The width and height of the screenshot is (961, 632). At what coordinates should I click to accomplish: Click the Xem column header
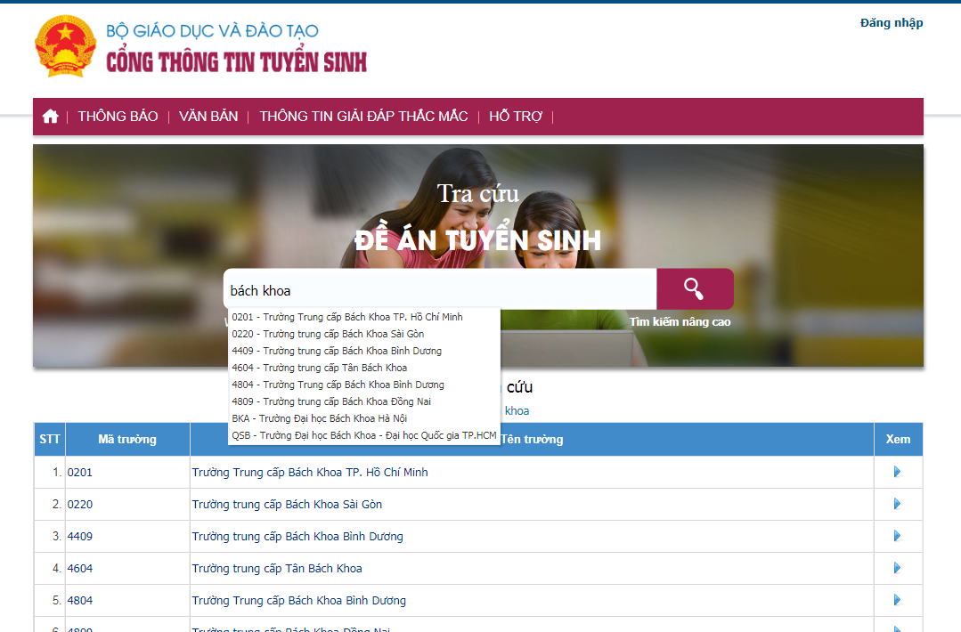(898, 439)
